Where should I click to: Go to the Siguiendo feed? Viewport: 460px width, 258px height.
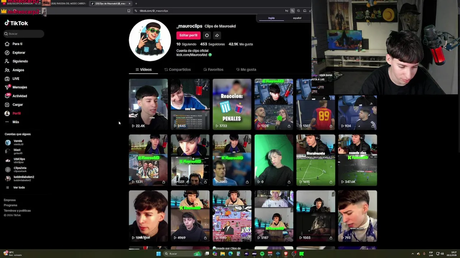16,61
